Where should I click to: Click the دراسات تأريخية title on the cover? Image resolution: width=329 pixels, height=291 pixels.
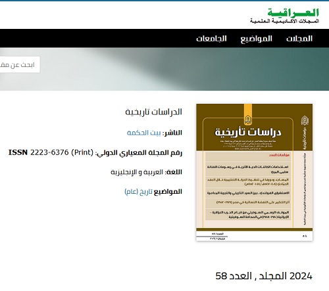point(248,132)
